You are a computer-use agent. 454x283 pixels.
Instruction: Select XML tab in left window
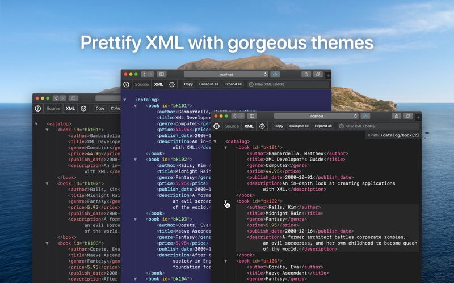[70, 108]
